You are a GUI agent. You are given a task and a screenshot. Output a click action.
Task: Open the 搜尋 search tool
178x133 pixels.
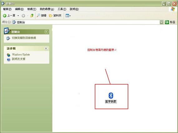tap(42, 16)
